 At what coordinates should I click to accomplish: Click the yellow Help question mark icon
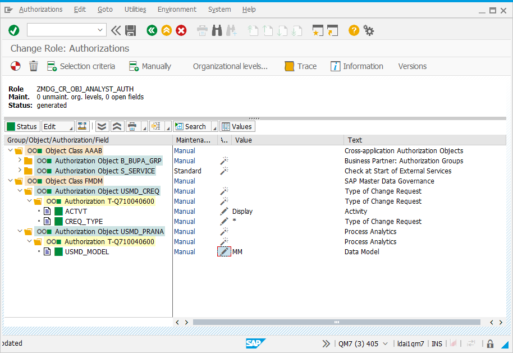(354, 30)
